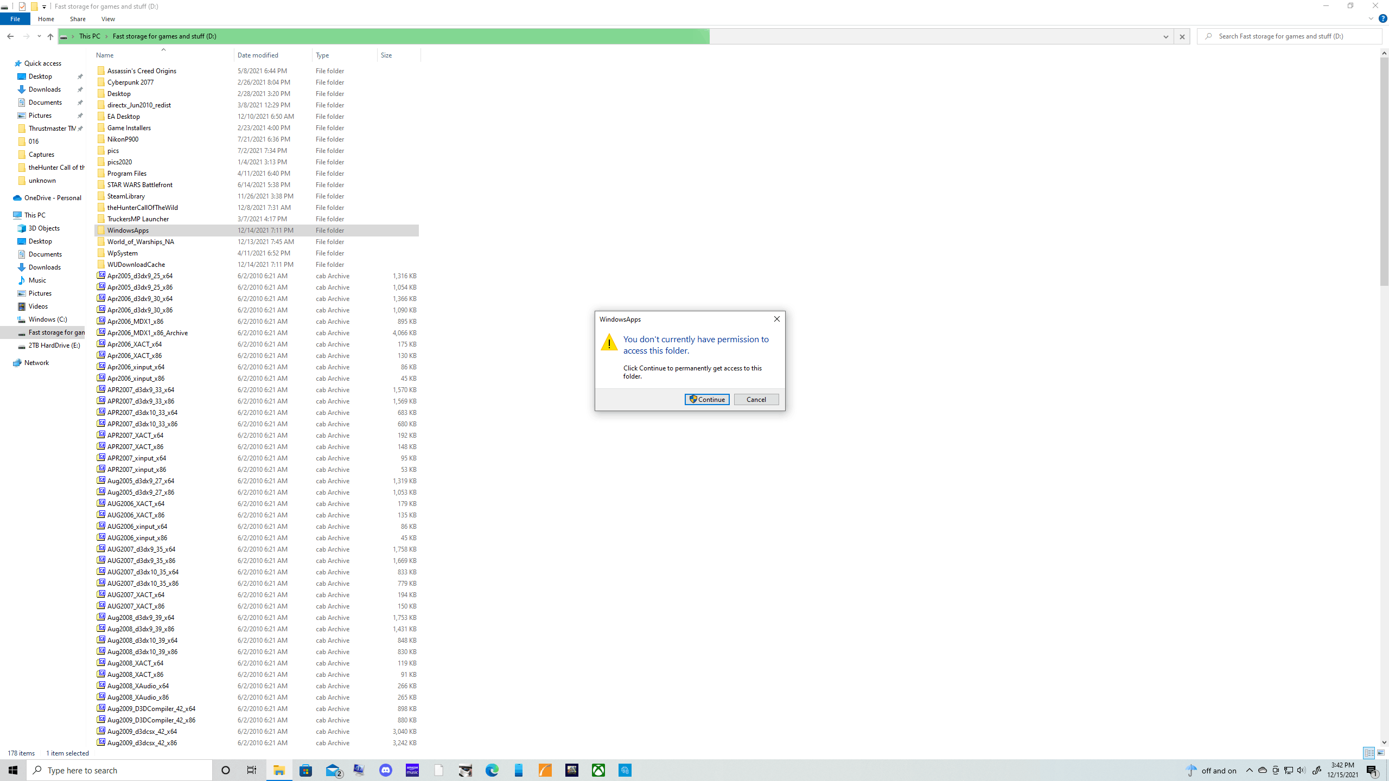Go back using the back arrow
The height and width of the screenshot is (781, 1389).
click(10, 36)
